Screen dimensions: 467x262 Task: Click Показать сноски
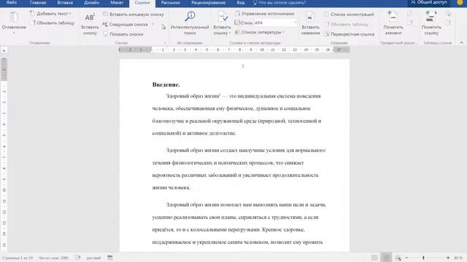(x=123, y=34)
